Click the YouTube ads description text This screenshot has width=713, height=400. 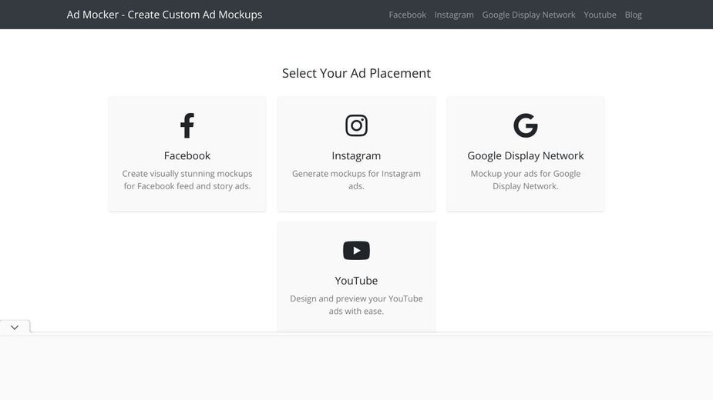[356, 305]
